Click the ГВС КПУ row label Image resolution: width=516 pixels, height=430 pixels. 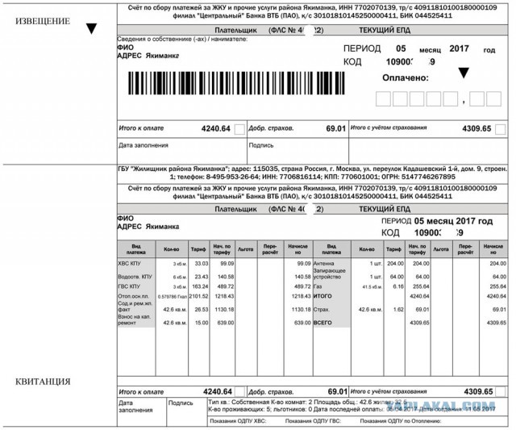(129, 286)
